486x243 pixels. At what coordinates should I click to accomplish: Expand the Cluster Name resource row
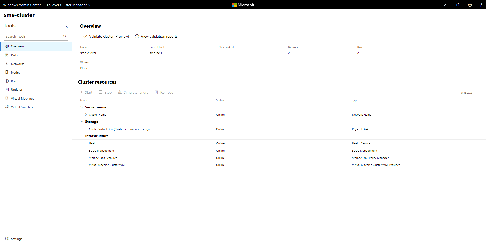86,114
